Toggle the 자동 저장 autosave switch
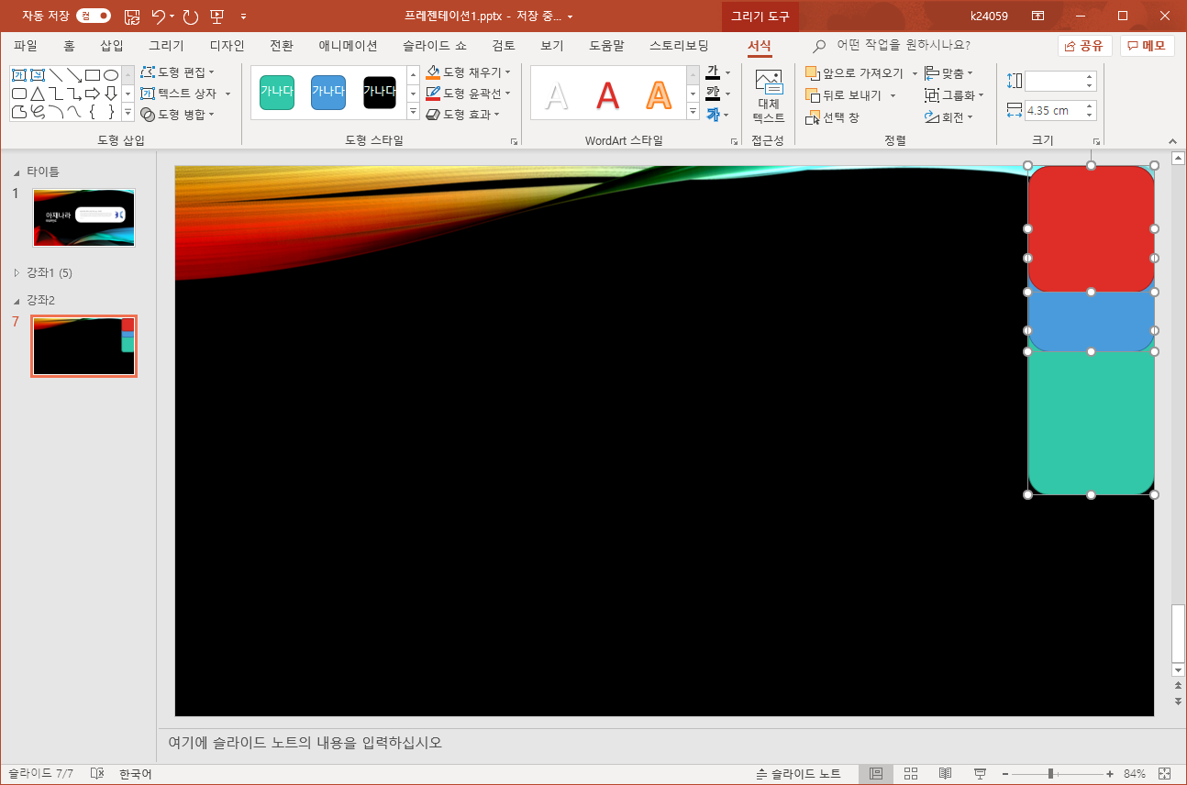Image resolution: width=1187 pixels, height=785 pixels. pos(94,16)
